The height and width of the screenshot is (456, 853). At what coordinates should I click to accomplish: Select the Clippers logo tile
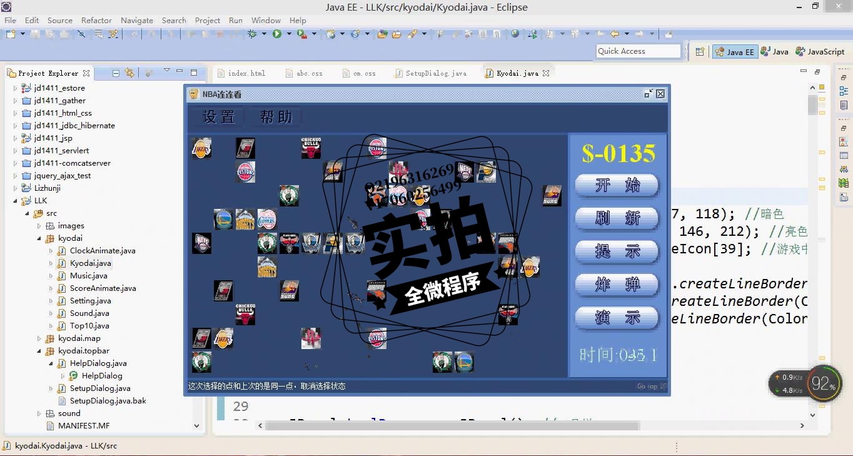(x=267, y=219)
